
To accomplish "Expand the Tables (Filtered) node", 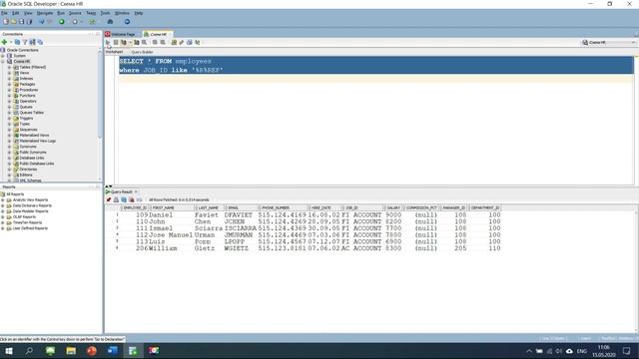I will pyautogui.click(x=9, y=67).
